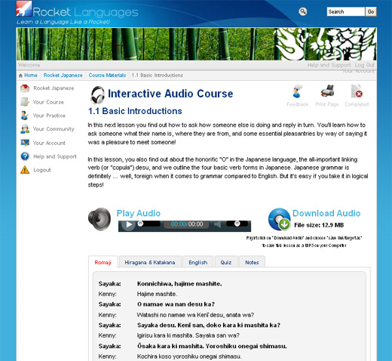Screen dimensions: 392x361
Task: Switch to the Notes tab
Action: (x=252, y=262)
